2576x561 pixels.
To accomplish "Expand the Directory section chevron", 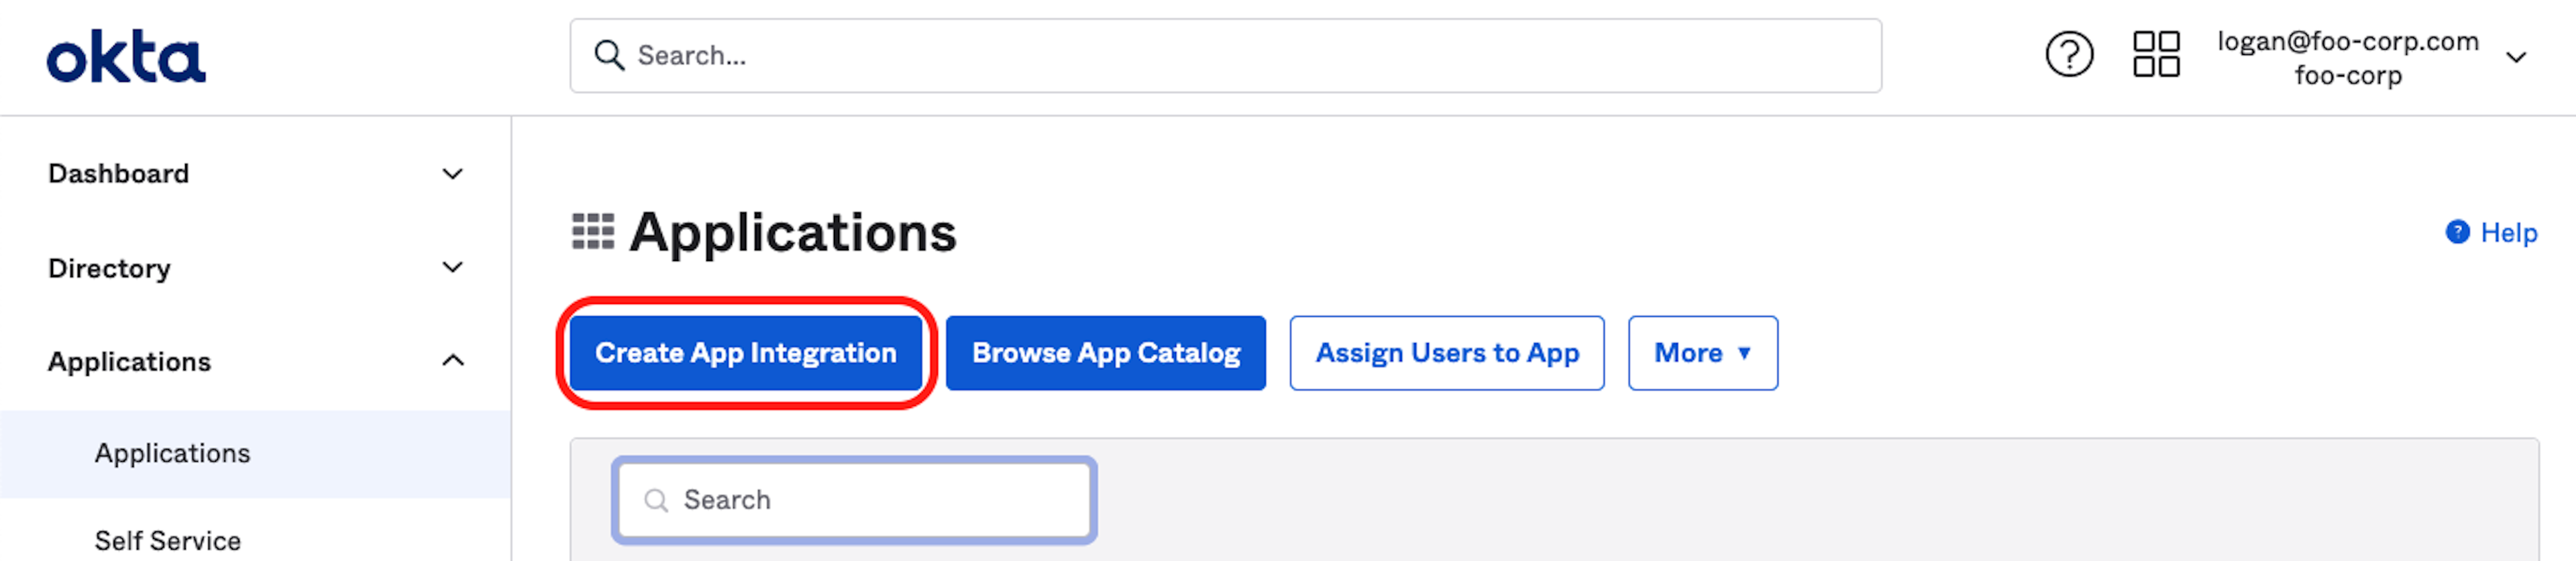I will [452, 268].
